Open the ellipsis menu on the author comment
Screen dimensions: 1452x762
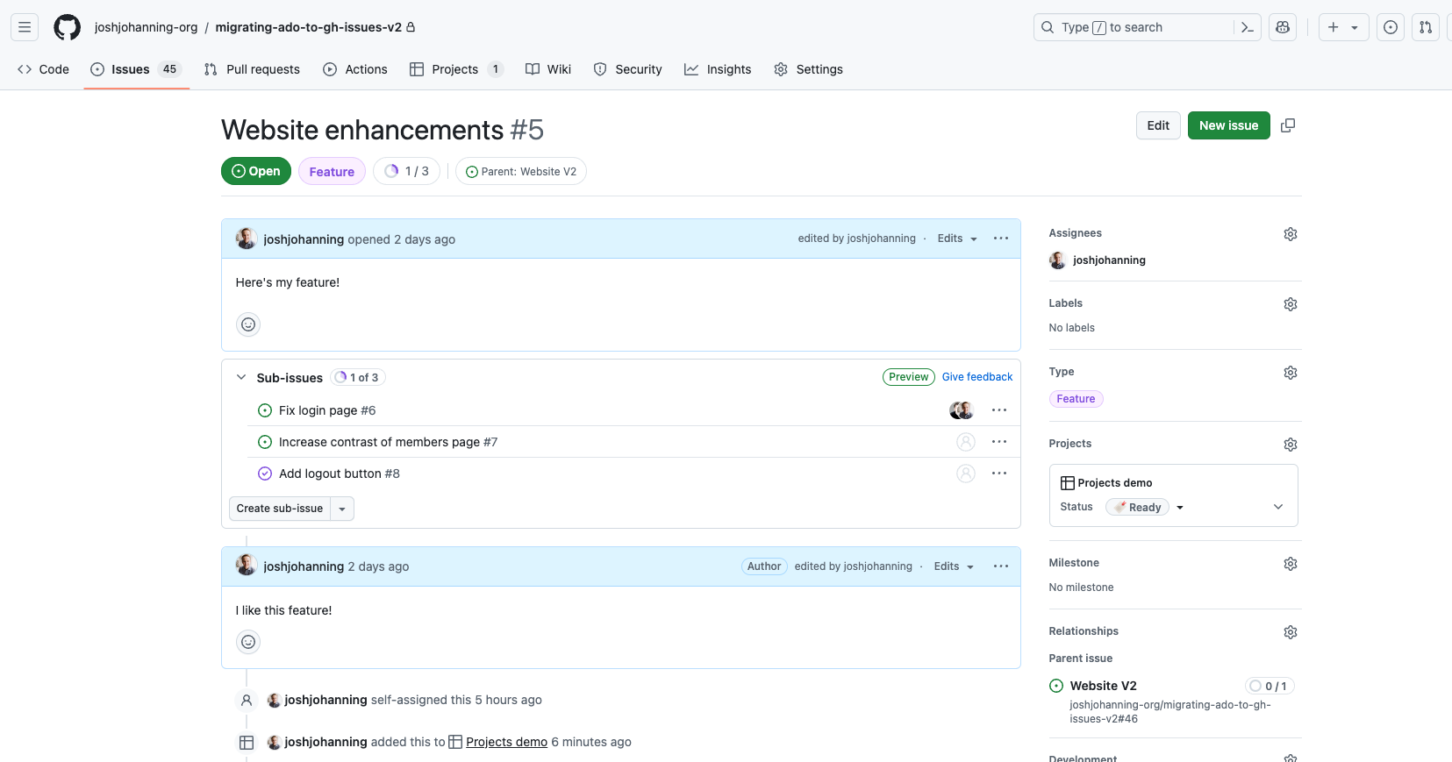click(1000, 566)
